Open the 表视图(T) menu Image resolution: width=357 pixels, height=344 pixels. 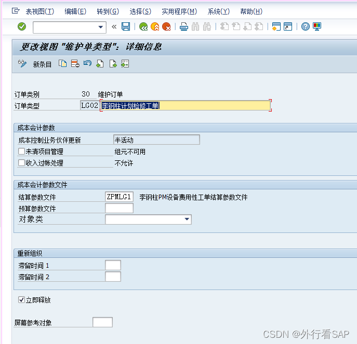pyautogui.click(x=40, y=11)
